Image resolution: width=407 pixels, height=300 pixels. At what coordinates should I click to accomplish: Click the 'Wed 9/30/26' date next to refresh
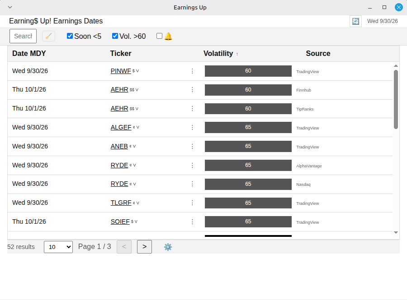pos(382,21)
